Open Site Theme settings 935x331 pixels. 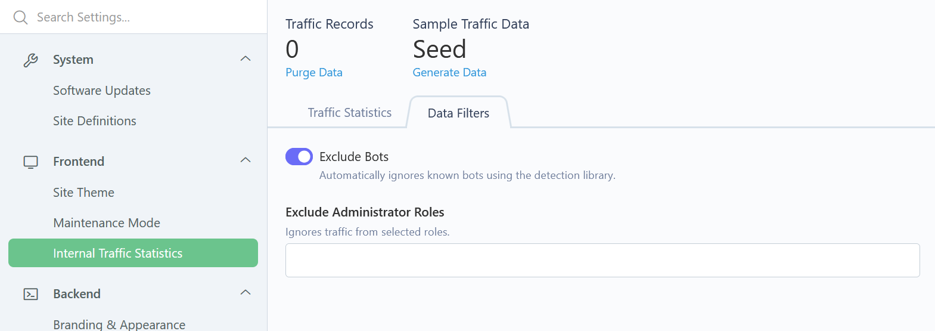click(83, 193)
